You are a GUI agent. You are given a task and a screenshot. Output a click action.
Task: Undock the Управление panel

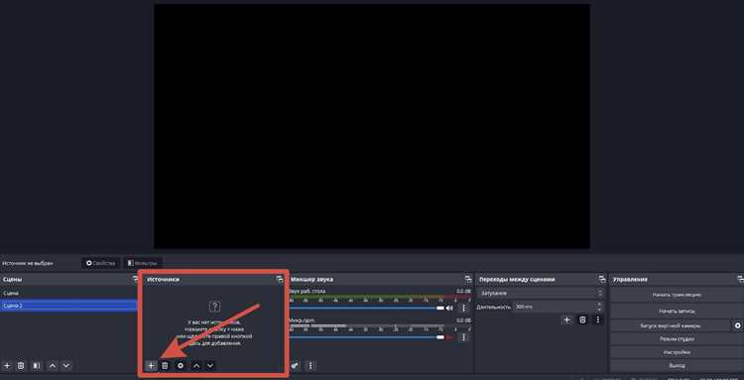(x=740, y=280)
